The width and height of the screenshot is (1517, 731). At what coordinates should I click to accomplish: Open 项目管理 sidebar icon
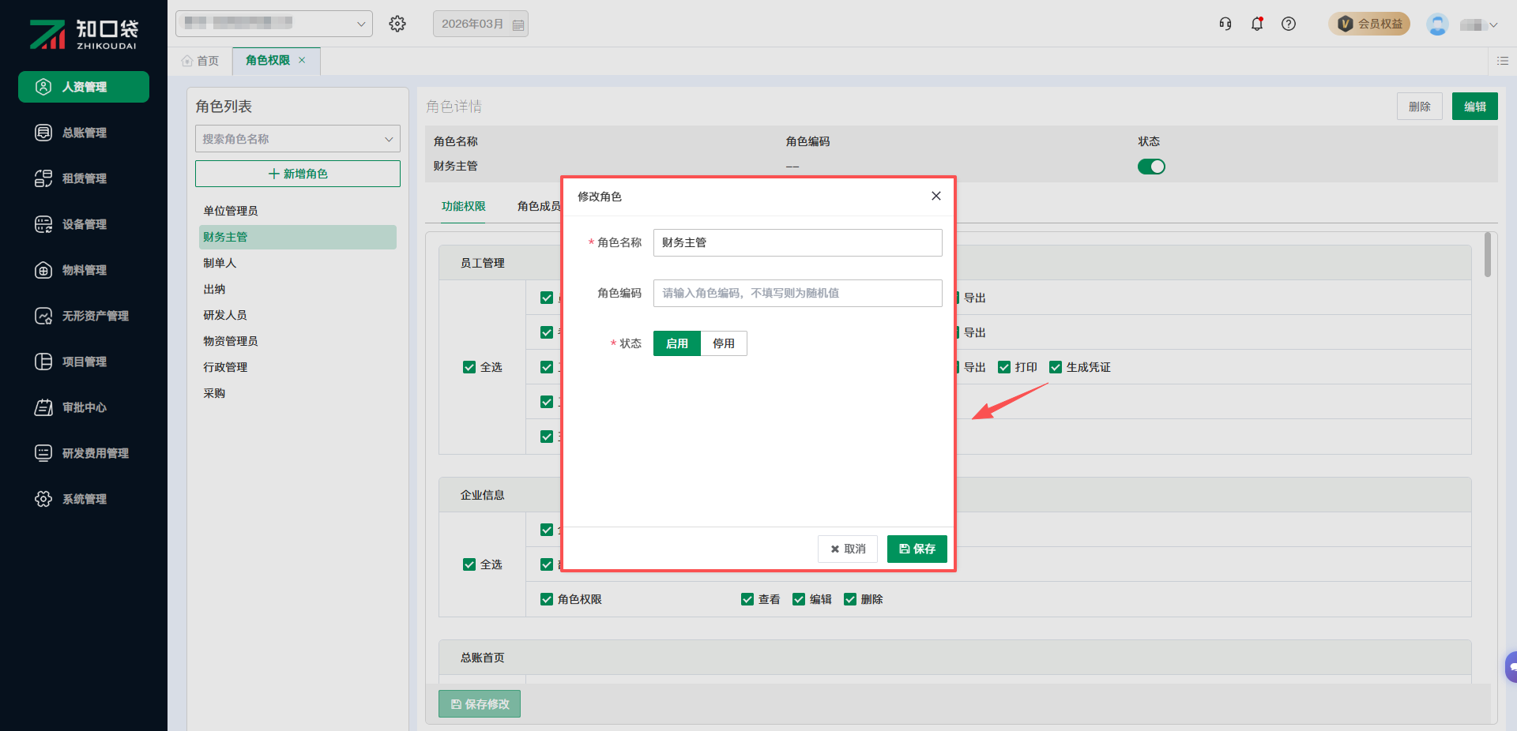click(x=43, y=362)
